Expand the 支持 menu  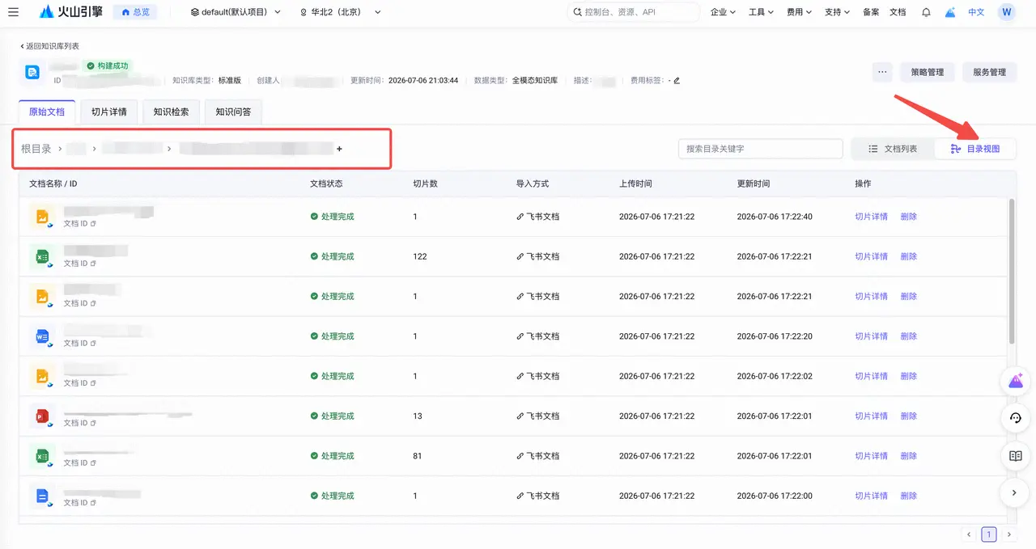click(838, 12)
